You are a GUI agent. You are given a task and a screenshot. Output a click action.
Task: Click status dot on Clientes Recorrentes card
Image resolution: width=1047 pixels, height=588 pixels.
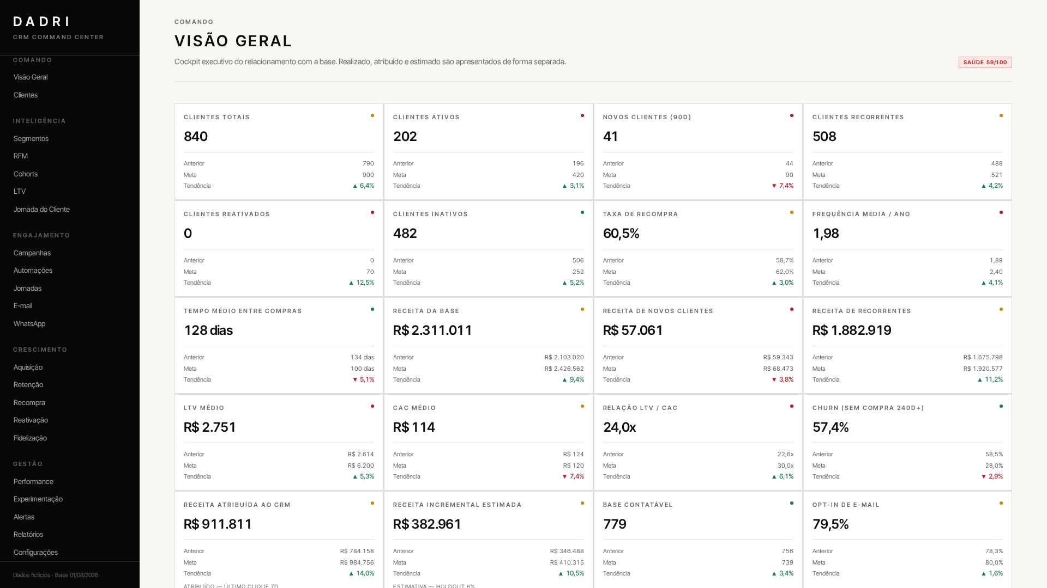point(1001,115)
